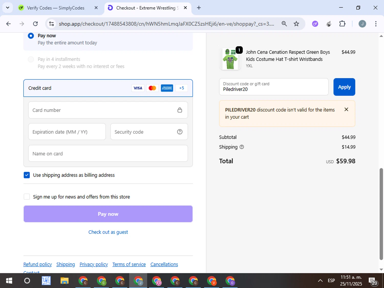This screenshot has height=288, width=384.
Task: Close the Verify Codes tab
Action: [x=96, y=8]
